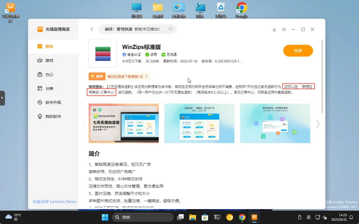The width and height of the screenshot is (359, 224).
Task: Open File Explorer from the taskbar
Action: click(192, 217)
